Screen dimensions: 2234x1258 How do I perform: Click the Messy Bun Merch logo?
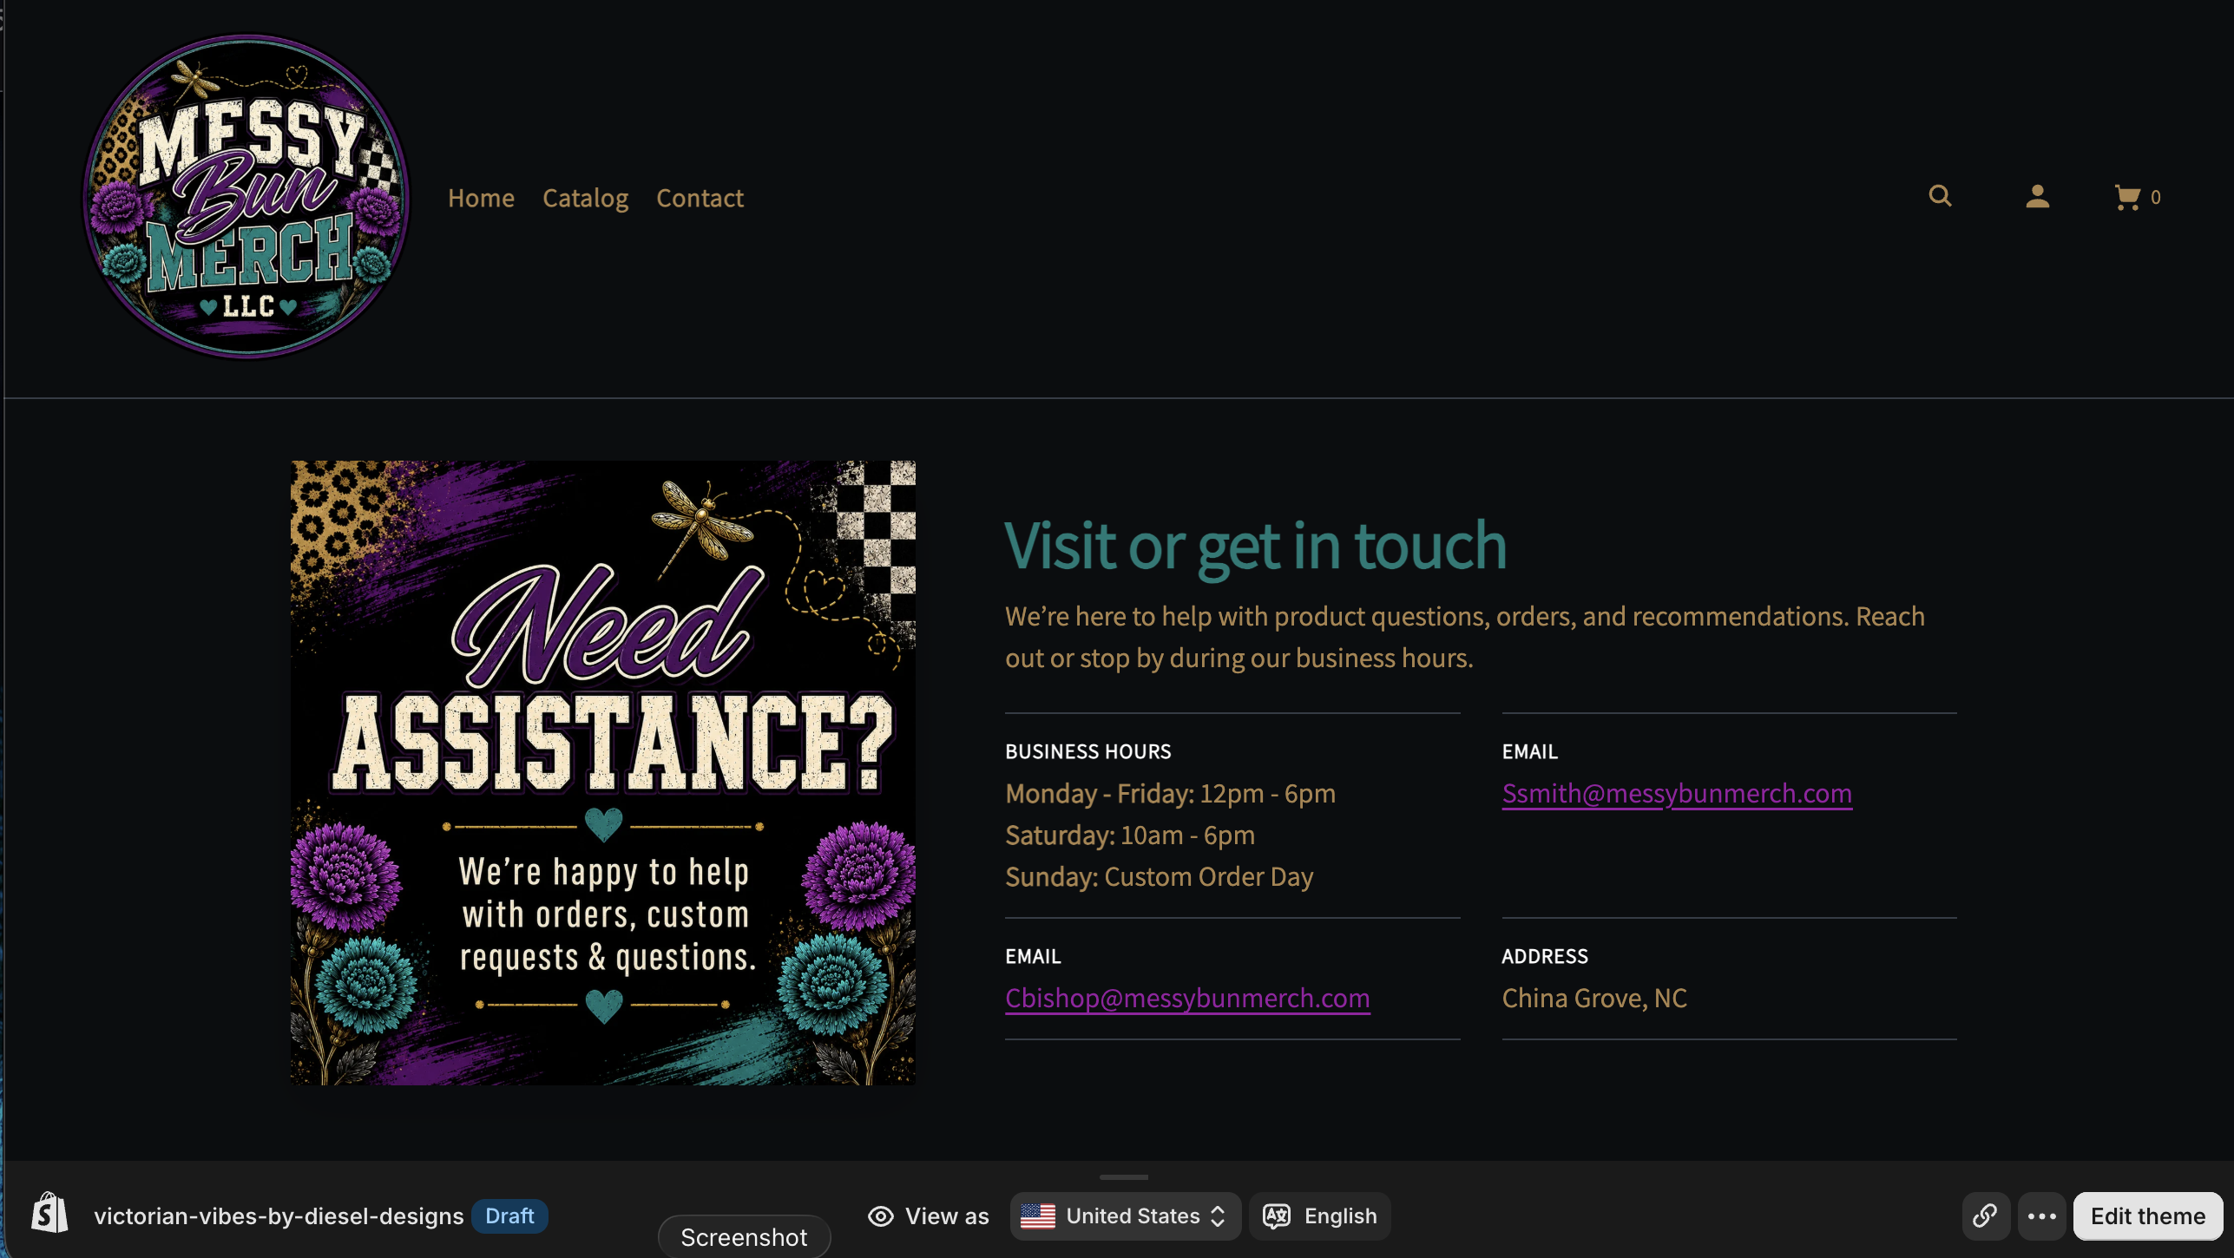(246, 196)
